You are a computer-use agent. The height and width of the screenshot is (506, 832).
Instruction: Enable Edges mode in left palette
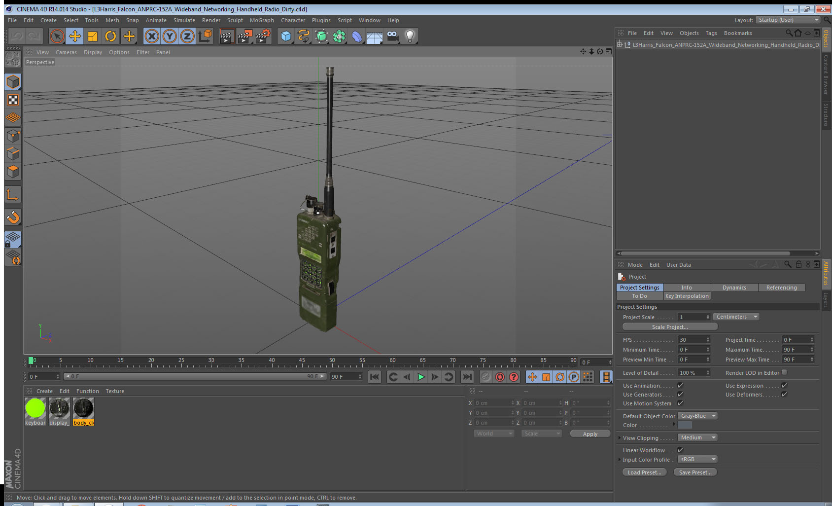[13, 153]
